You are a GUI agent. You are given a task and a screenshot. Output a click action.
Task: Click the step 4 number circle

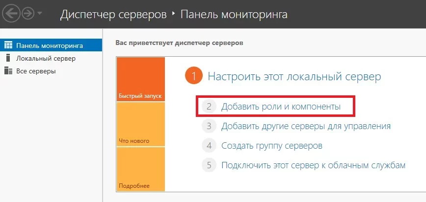point(209,146)
